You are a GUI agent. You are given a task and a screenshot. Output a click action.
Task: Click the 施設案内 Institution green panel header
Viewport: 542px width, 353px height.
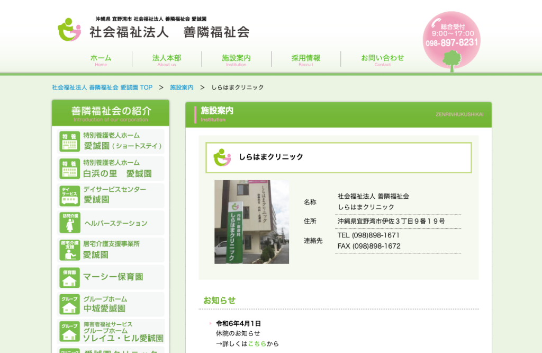click(338, 115)
